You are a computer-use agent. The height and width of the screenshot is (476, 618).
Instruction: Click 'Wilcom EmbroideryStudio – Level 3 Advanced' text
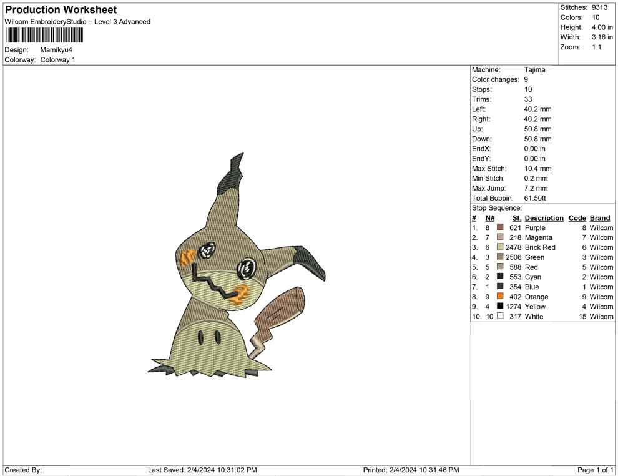click(x=77, y=22)
